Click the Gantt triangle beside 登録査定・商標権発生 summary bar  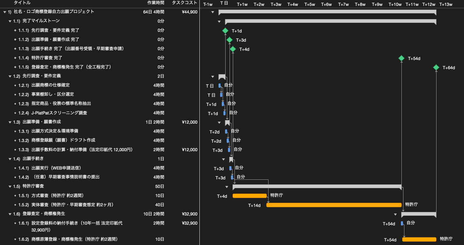pyautogui.click(x=395, y=214)
